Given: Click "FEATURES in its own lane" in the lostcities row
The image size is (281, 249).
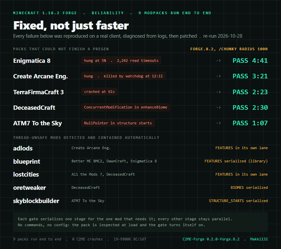Looking at the screenshot, I should (x=241, y=174).
